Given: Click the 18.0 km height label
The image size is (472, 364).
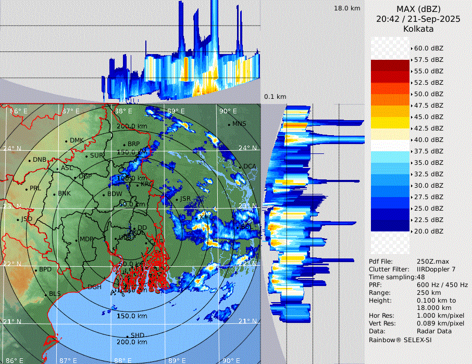Looking at the screenshot, I should coord(347,8).
